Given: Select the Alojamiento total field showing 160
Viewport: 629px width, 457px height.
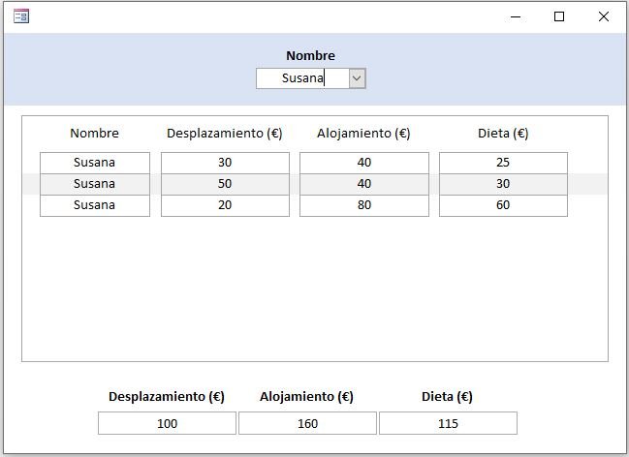Looking at the screenshot, I should point(307,423).
